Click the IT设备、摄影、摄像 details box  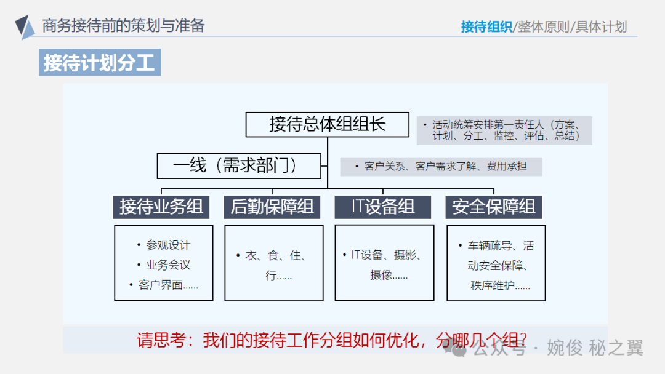(384, 263)
